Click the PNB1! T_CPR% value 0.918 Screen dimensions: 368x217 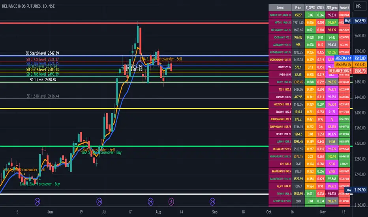click(x=310, y=75)
